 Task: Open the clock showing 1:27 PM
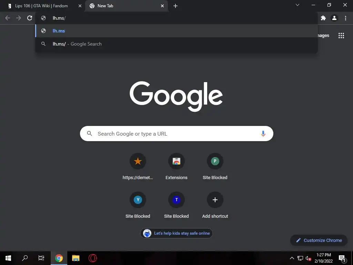[323, 258]
